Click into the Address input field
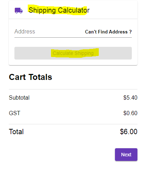 pyautogui.click(x=49, y=32)
